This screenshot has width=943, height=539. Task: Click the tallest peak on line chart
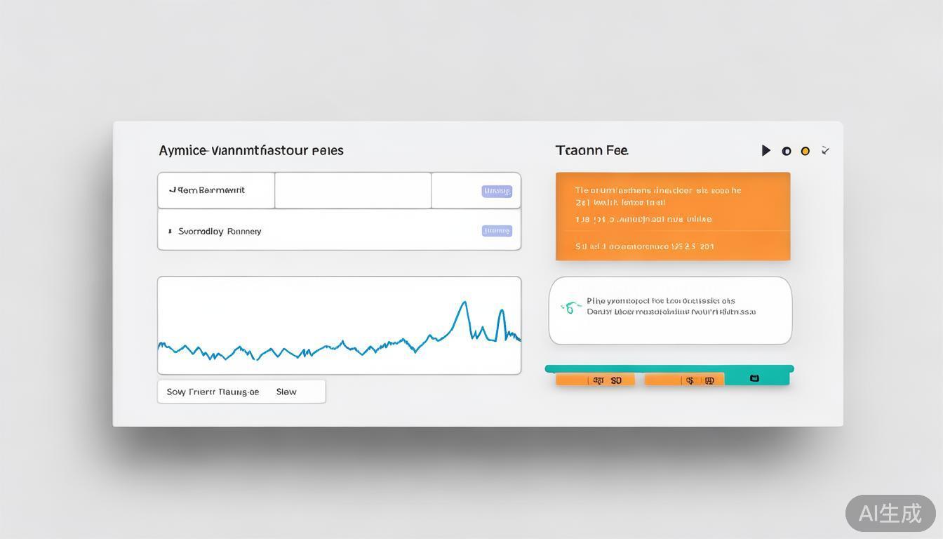tap(464, 302)
